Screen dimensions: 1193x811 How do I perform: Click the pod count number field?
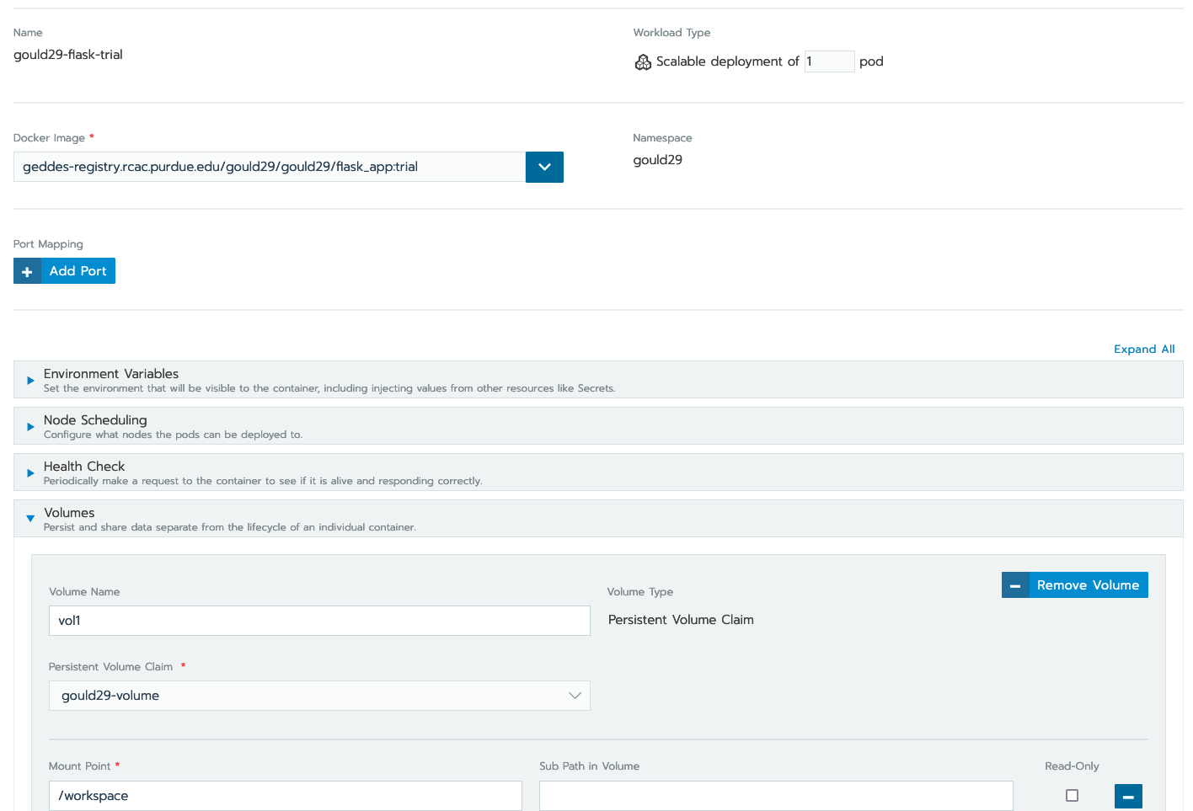pos(829,61)
